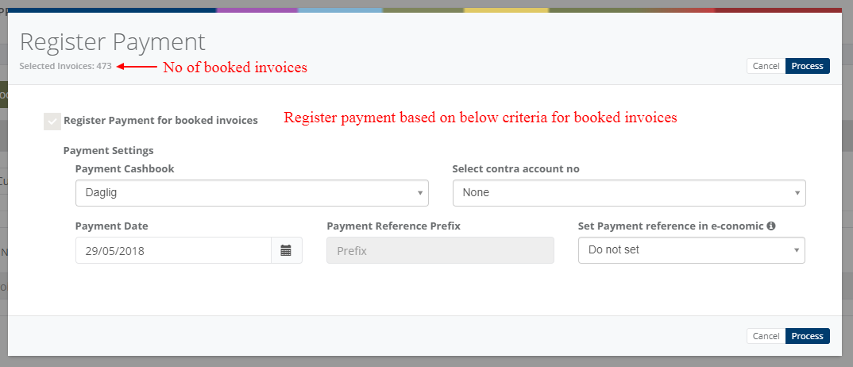Screen dimensions: 853x367
Task: Click the bottom Process button
Action: [x=807, y=336]
